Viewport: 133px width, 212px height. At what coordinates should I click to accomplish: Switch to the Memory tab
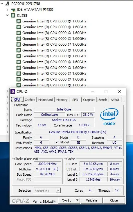click(x=62, y=100)
